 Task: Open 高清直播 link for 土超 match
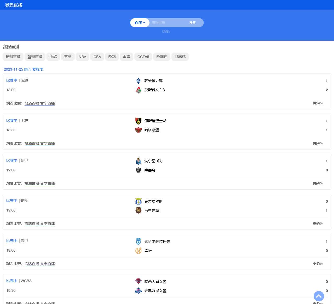point(32,144)
